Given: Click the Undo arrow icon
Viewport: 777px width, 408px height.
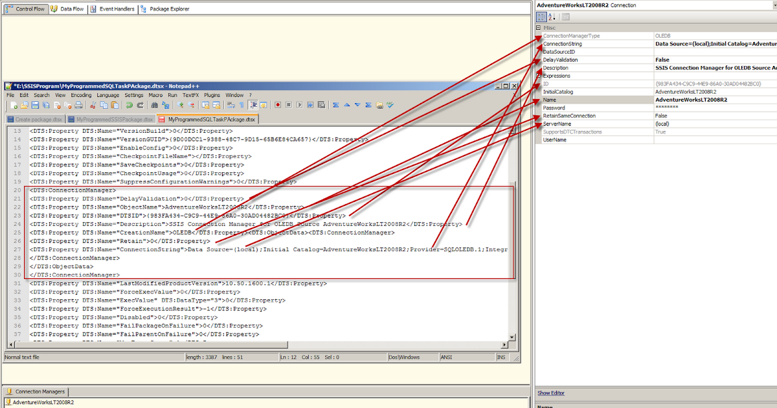Looking at the screenshot, I should (129, 104).
